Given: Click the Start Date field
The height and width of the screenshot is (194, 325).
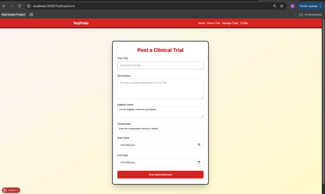Looking at the screenshot, I should tap(160, 145).
